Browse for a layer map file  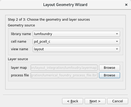click(x=110, y=67)
